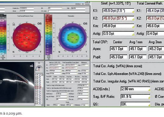Screen dimensions: 164x117
Task: Click the JPG item in the top-right menu
Action: coord(83,4)
